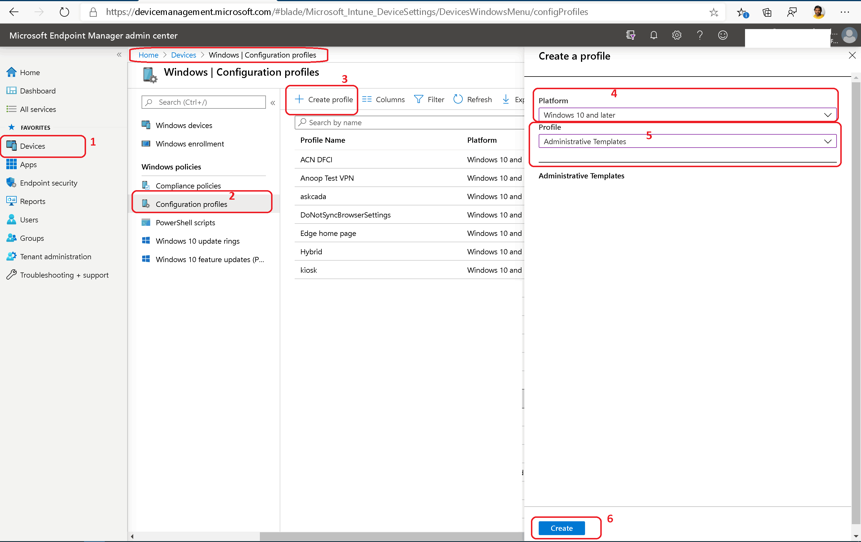The width and height of the screenshot is (861, 542).
Task: Open the browser profile avatar
Action: [818, 12]
